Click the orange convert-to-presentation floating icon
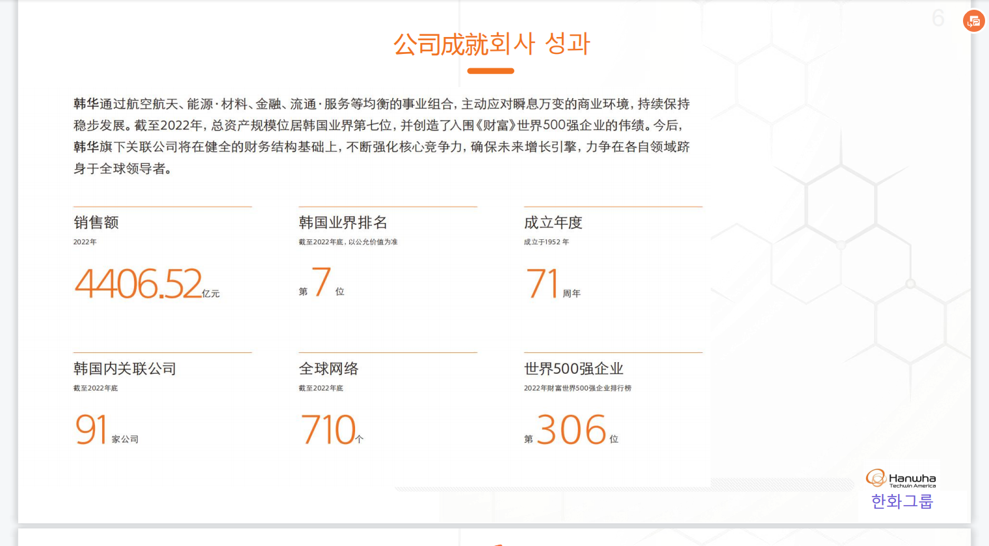This screenshot has height=546, width=989. point(973,21)
